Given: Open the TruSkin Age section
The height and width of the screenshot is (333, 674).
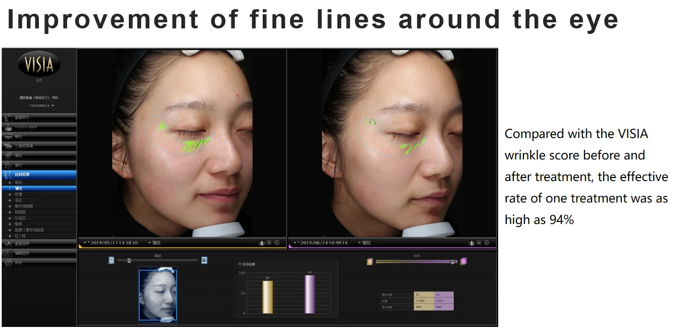Looking at the screenshot, I should click(39, 127).
